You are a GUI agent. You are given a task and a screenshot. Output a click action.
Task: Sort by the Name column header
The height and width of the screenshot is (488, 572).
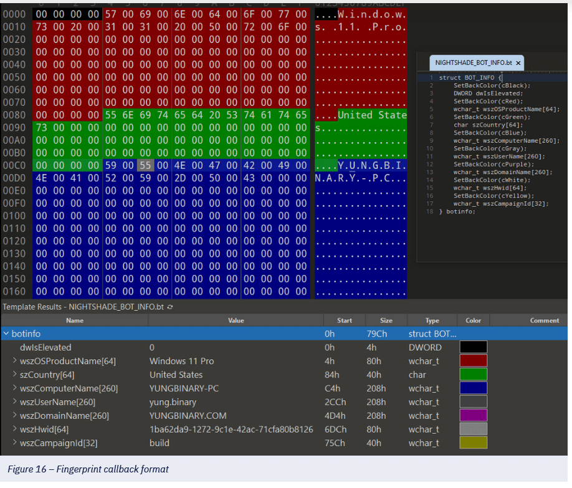pos(74,320)
